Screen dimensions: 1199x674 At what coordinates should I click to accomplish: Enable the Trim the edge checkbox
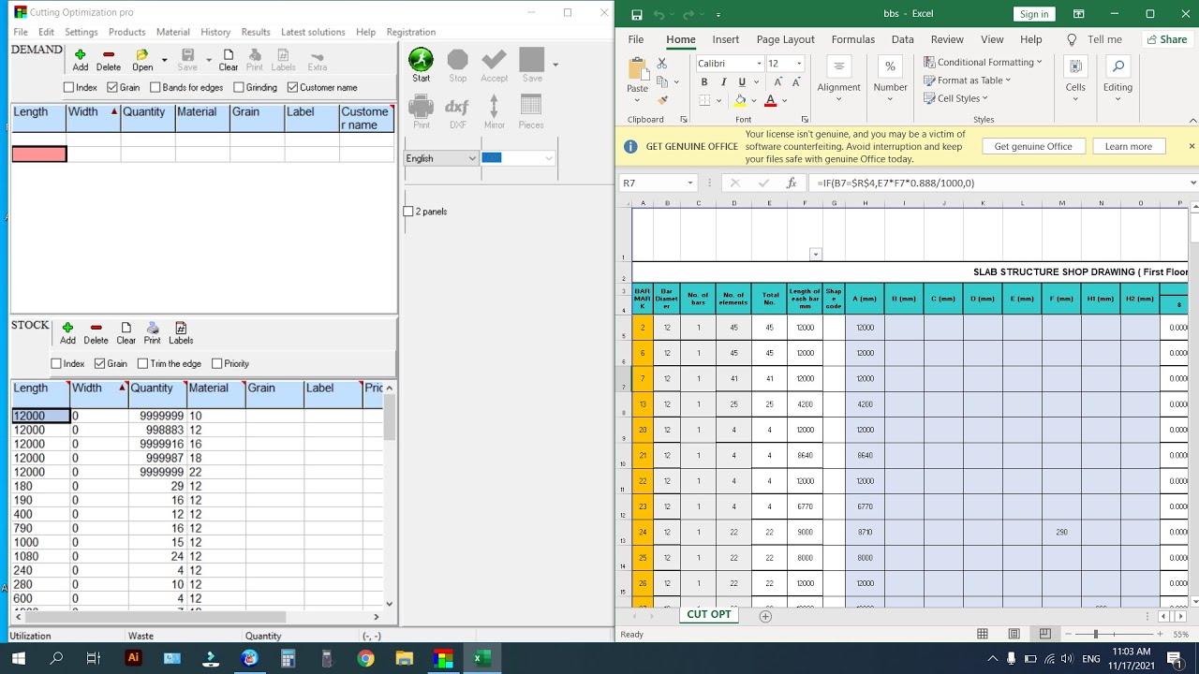tap(142, 363)
